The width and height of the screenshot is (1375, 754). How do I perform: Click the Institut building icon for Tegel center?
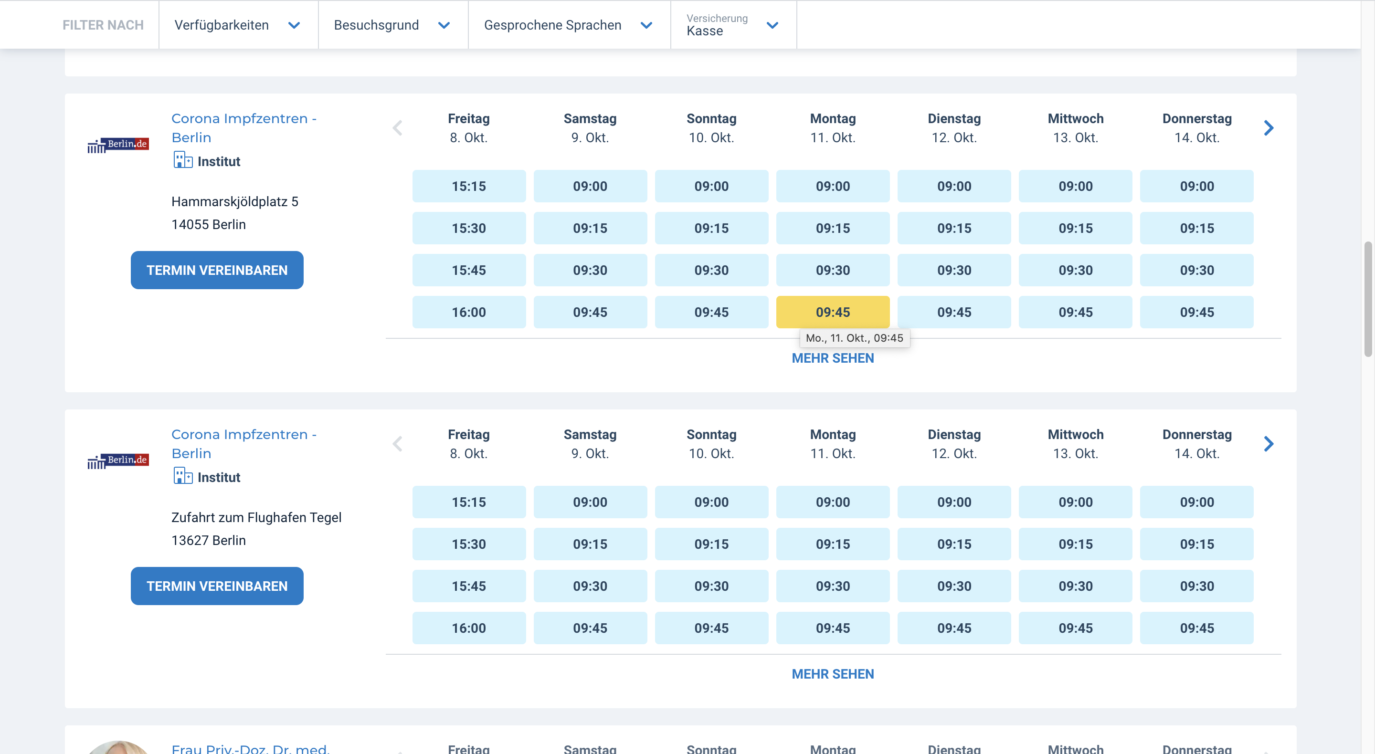[183, 476]
